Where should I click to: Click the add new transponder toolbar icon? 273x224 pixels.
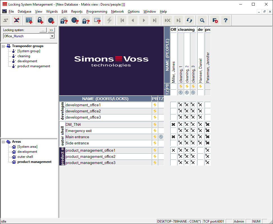click(51, 20)
